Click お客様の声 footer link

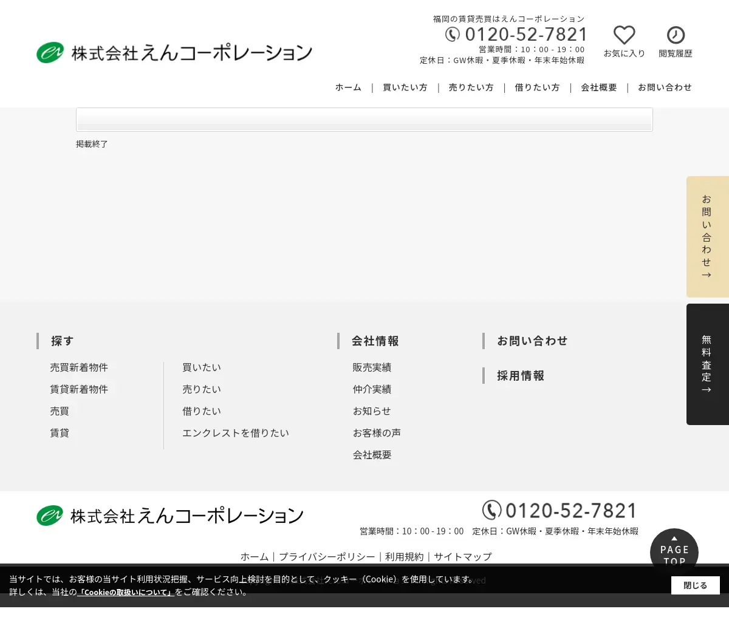point(377,433)
